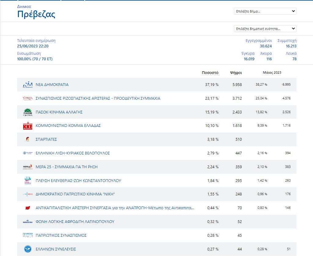Click the Ελλήνων Συνέλευσις round logo
The height and width of the screenshot is (256, 313).
coord(28,249)
